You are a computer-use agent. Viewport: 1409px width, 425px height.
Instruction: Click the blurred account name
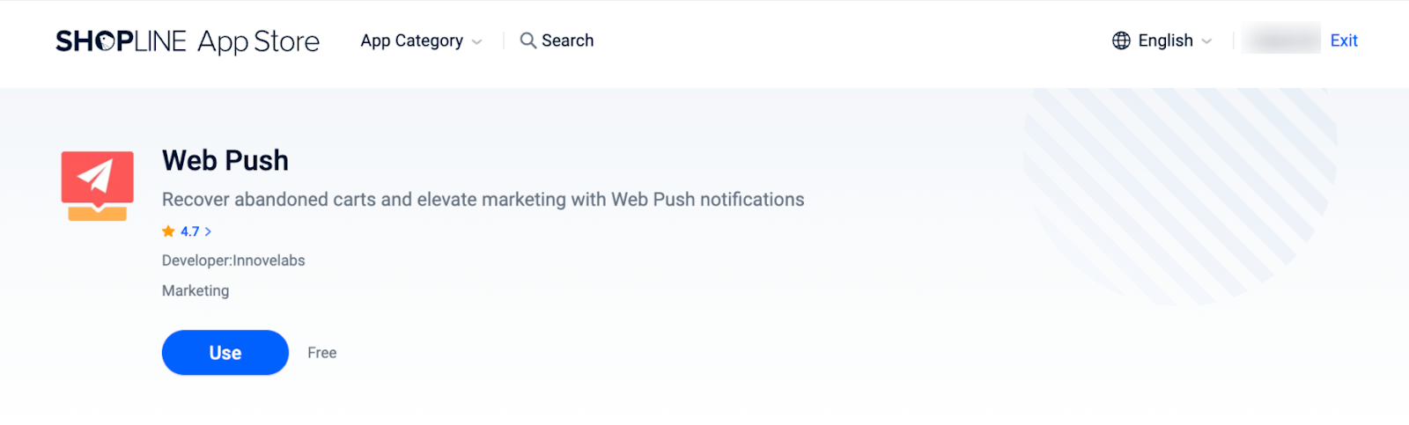click(1281, 40)
